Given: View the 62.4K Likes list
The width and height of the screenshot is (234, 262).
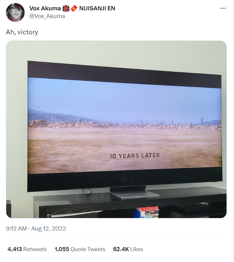Looking at the screenshot, I should (128, 249).
